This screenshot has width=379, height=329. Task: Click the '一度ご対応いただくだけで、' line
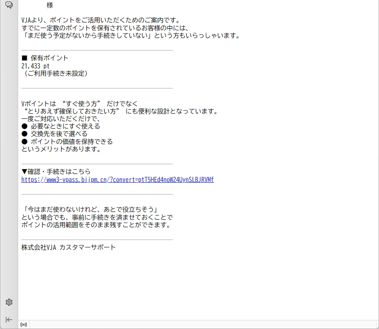(x=61, y=119)
